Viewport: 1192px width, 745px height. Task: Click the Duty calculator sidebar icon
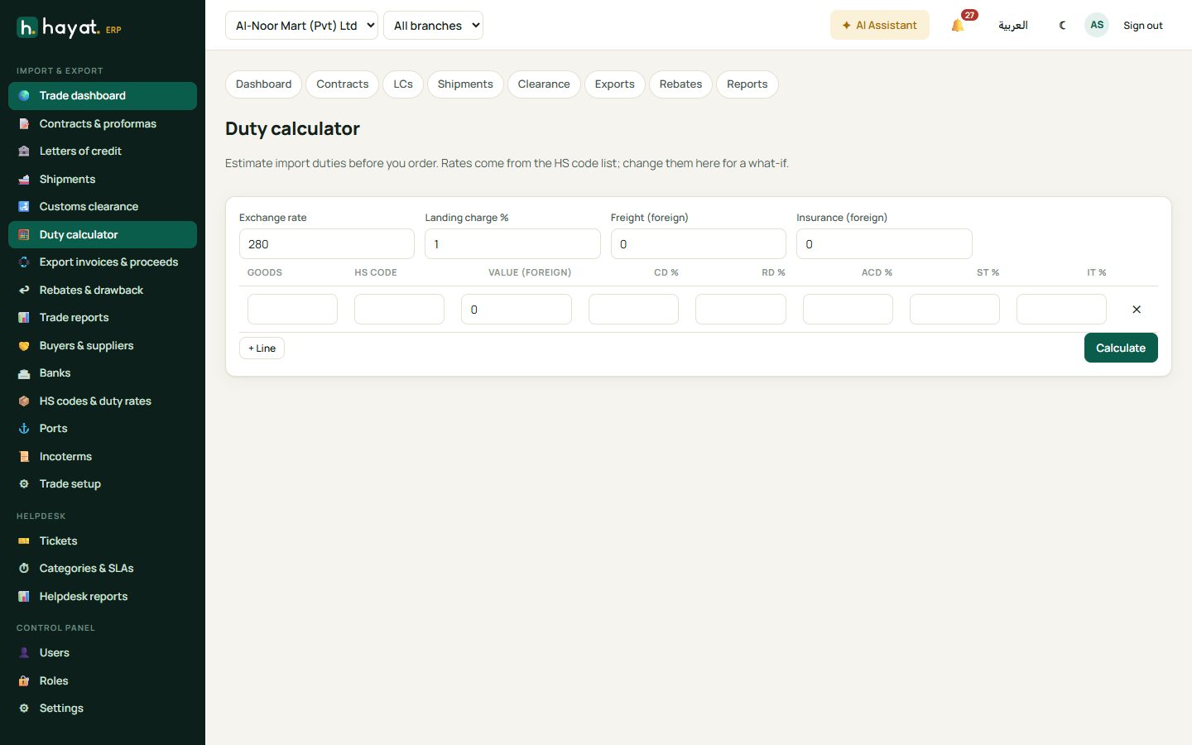(24, 235)
